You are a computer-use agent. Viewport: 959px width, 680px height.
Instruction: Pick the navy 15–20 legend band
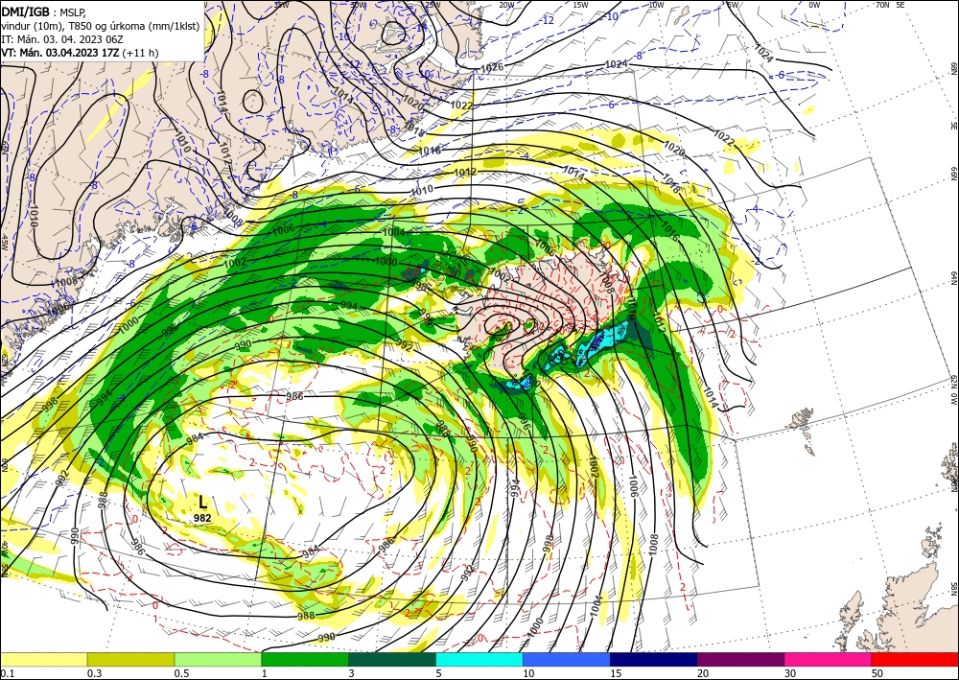pyautogui.click(x=654, y=659)
